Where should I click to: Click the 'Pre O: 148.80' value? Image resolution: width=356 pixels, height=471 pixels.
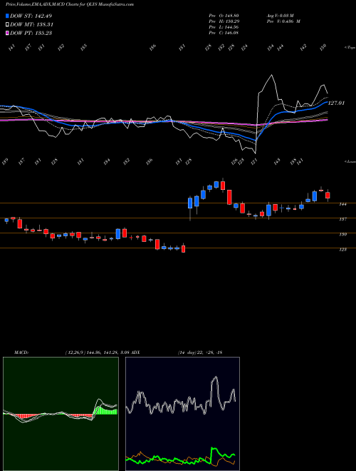(x=224, y=16)
